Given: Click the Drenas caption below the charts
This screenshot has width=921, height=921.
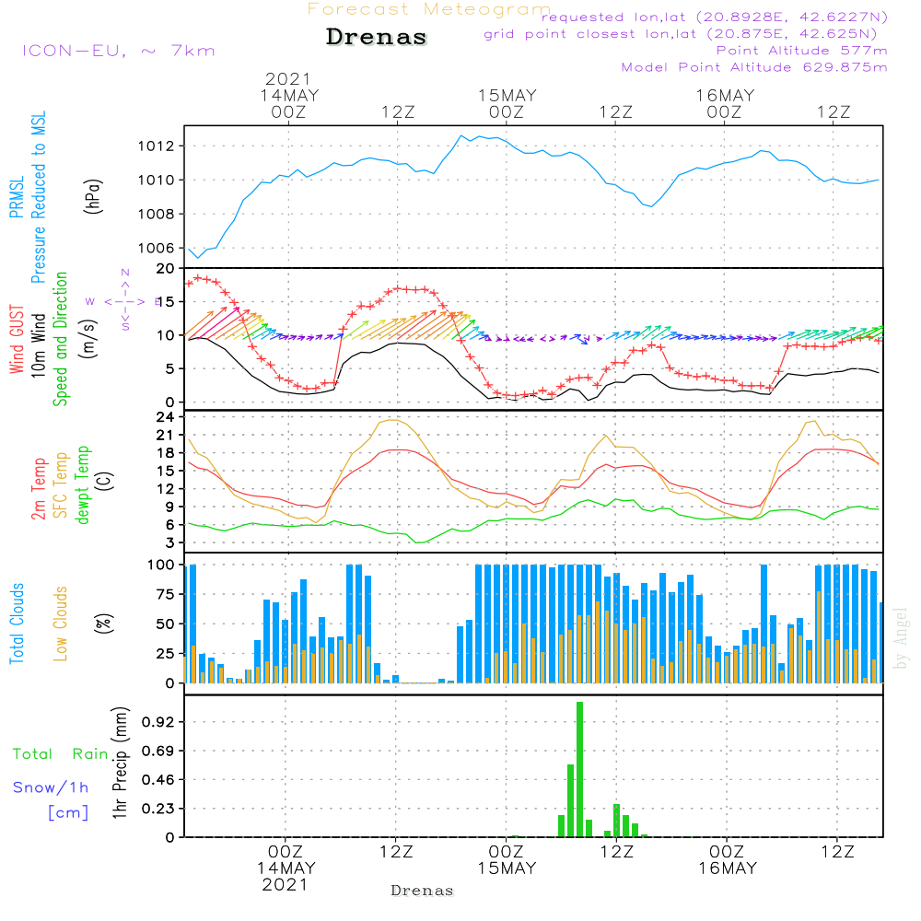Looking at the screenshot, I should coord(423,891).
